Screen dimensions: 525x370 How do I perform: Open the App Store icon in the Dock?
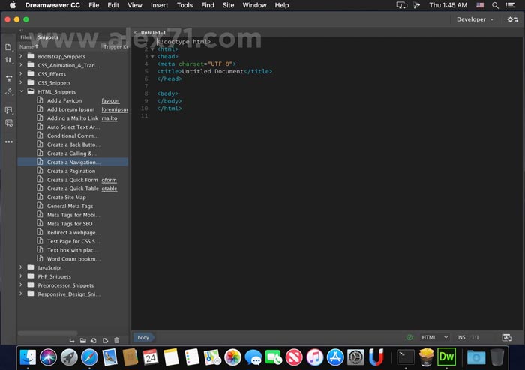pyautogui.click(x=335, y=357)
